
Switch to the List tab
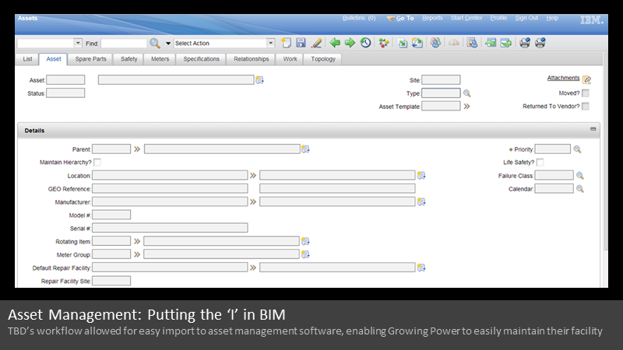point(27,59)
